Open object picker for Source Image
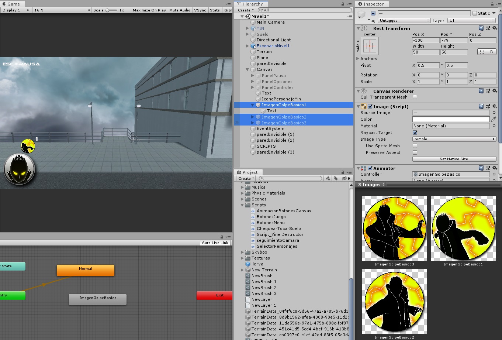This screenshot has width=502, height=340. coord(494,113)
